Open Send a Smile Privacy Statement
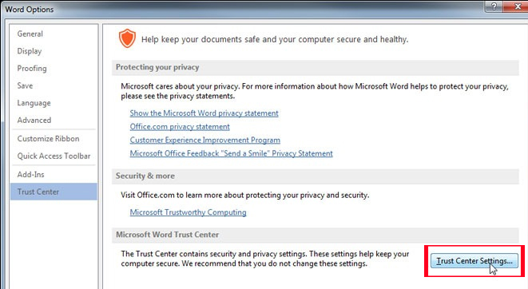The image size is (528, 289). click(232, 153)
